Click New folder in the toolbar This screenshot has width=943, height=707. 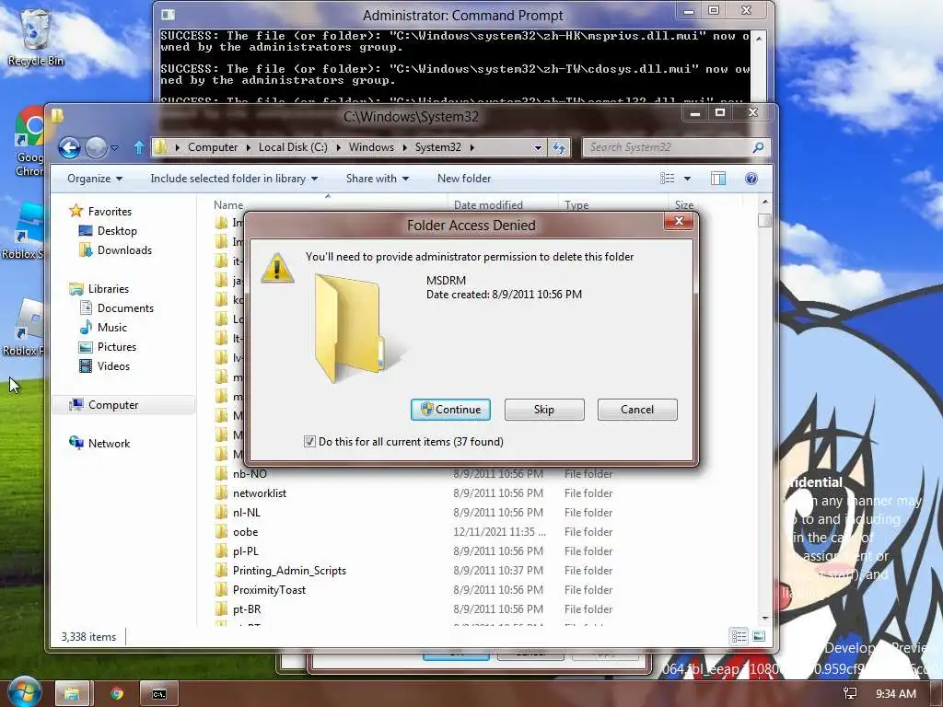464,179
